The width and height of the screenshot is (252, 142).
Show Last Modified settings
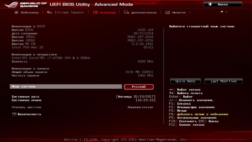[224, 81]
